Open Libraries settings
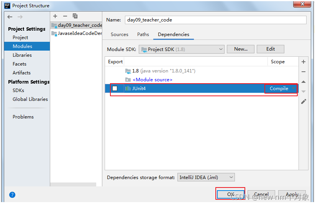 pyautogui.click(x=22, y=55)
